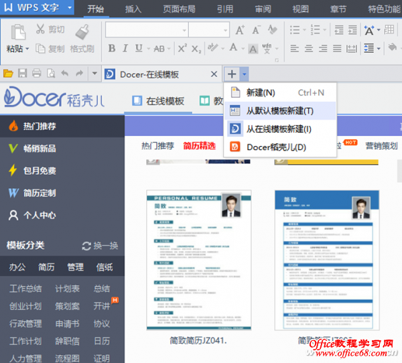Switch to the 页面布局 ribbon tab
This screenshot has height=363, width=402.
tap(179, 9)
